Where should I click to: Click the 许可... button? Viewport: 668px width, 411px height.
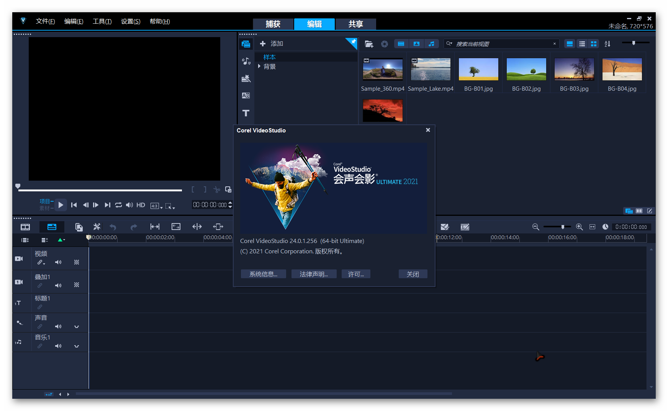click(356, 274)
